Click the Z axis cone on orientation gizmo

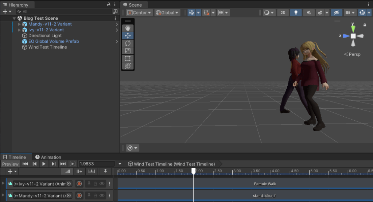346,36
